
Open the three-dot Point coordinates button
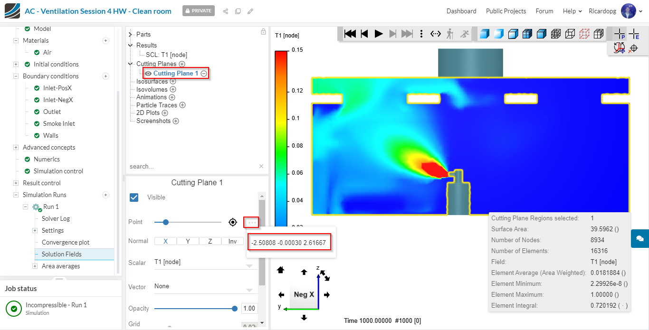(252, 222)
